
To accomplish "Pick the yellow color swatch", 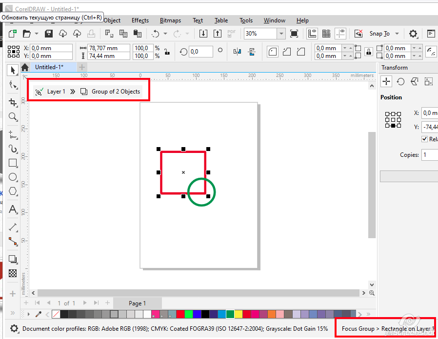I will [239, 315].
